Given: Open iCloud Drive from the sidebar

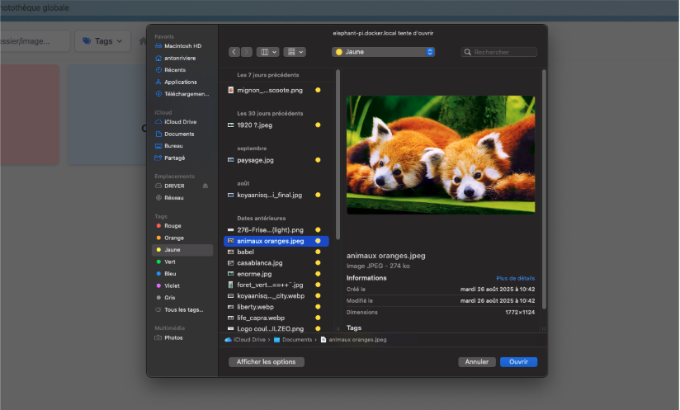Looking at the screenshot, I should [179, 121].
